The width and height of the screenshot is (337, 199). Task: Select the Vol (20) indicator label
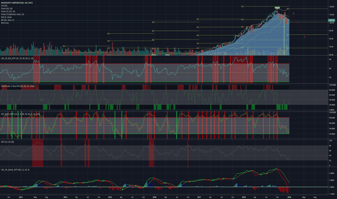tap(4, 6)
